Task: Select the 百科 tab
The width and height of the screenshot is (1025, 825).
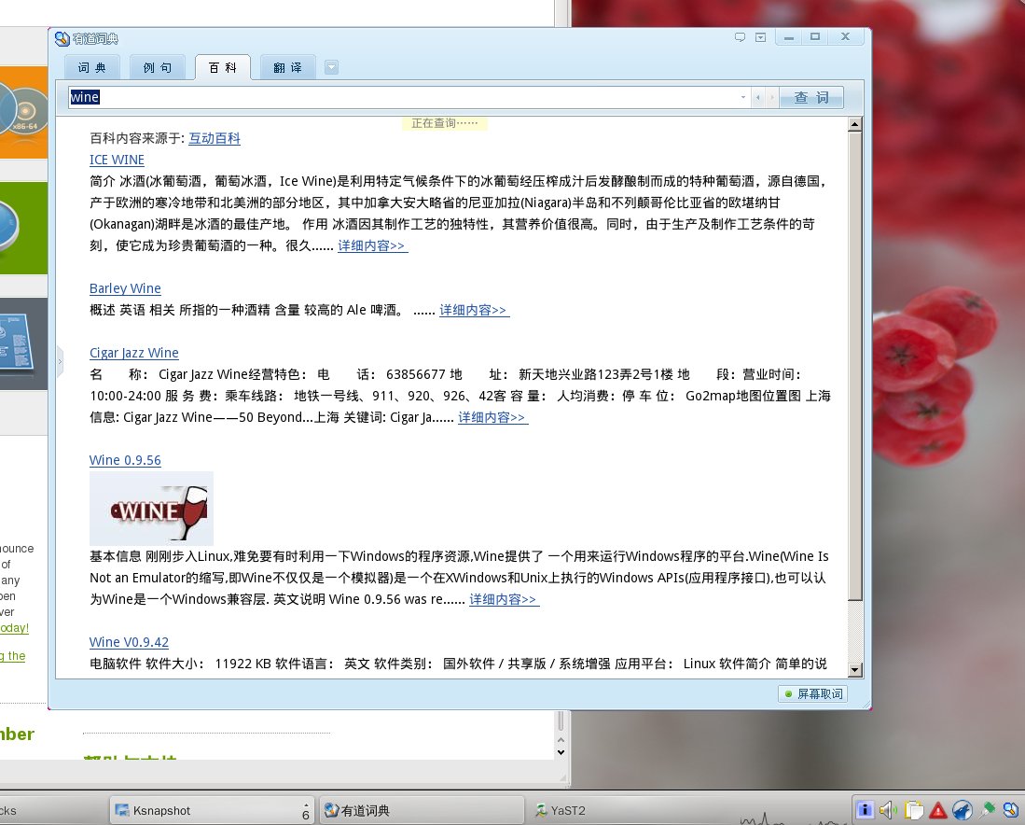Action: (223, 67)
